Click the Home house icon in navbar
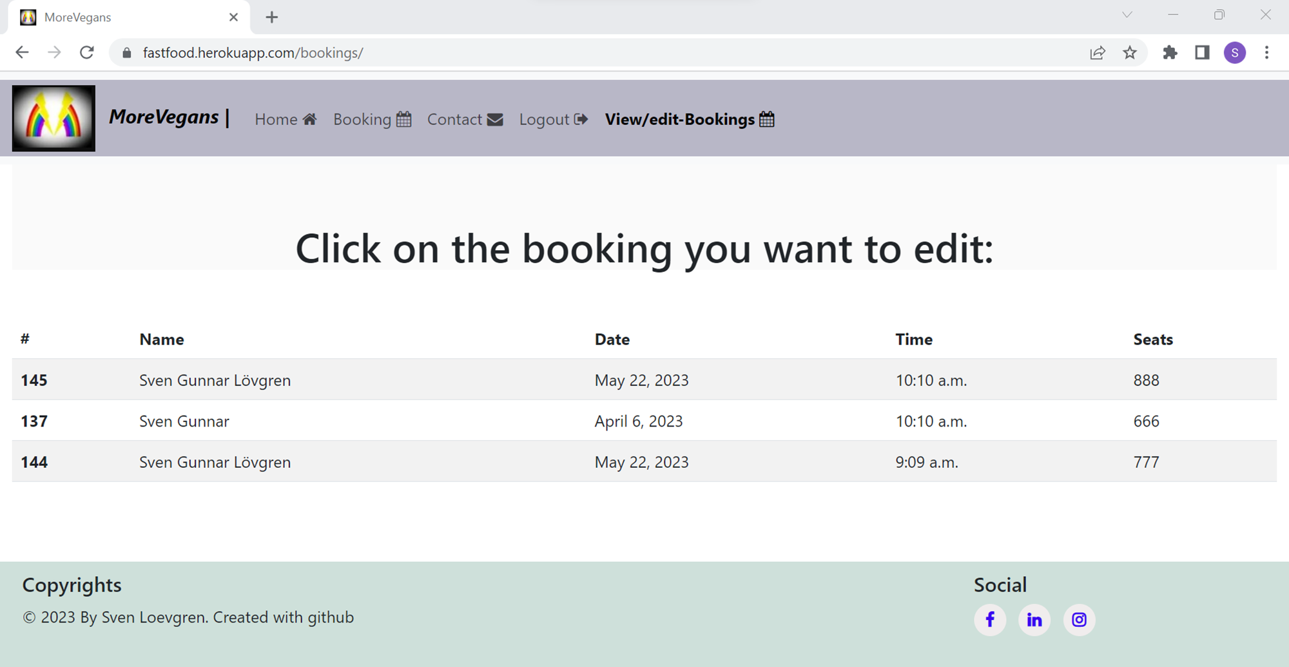This screenshot has width=1289, height=667. 310,119
